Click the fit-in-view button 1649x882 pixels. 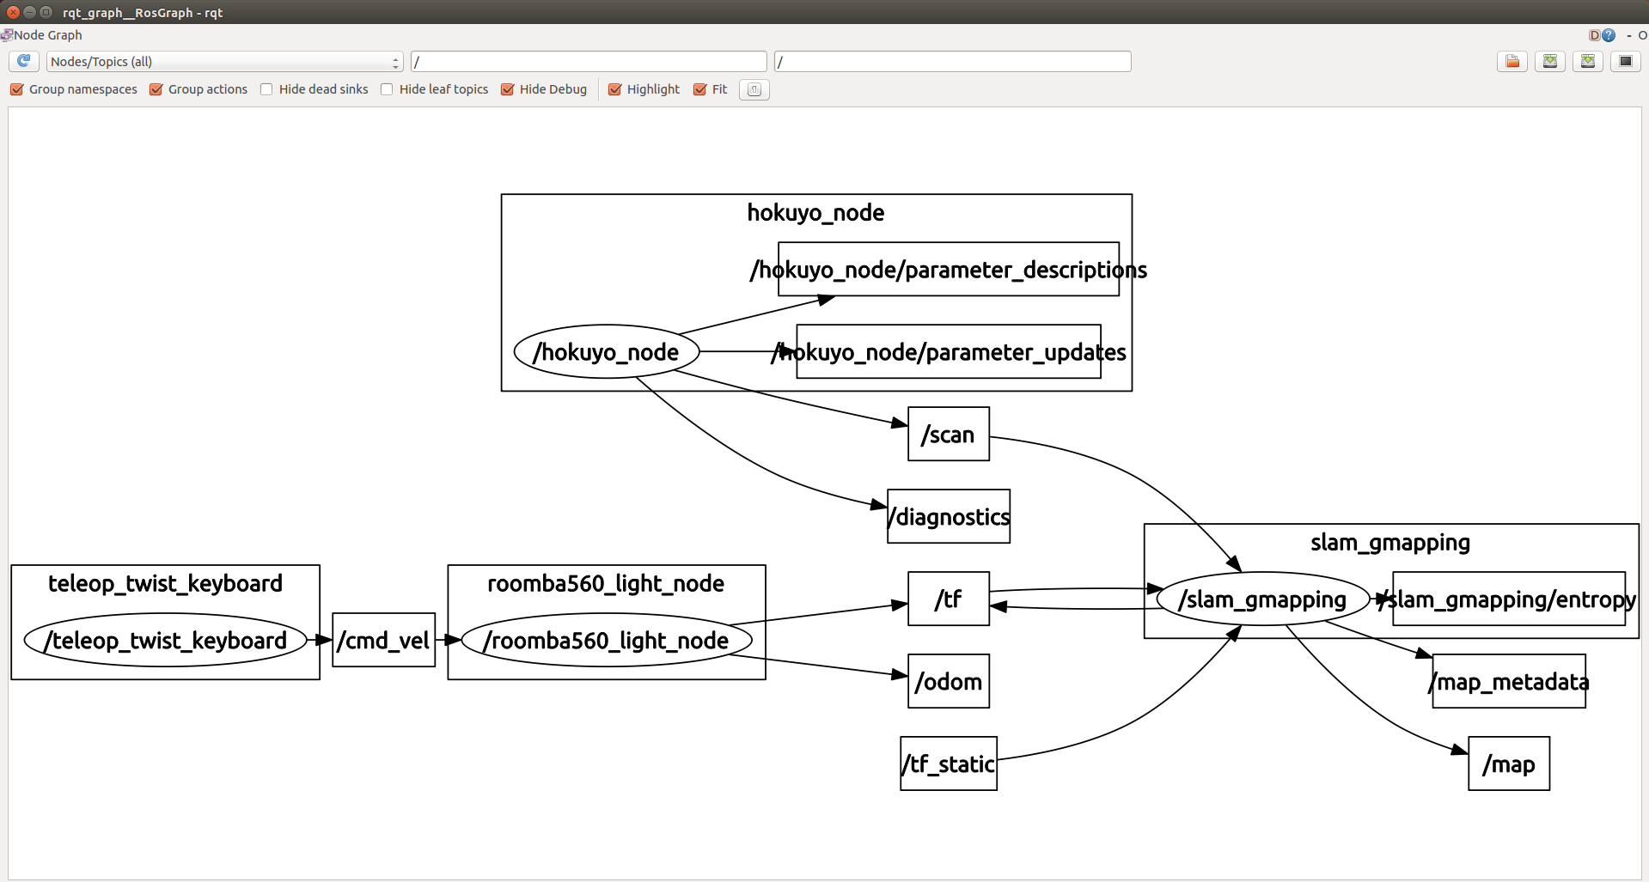pyautogui.click(x=754, y=89)
